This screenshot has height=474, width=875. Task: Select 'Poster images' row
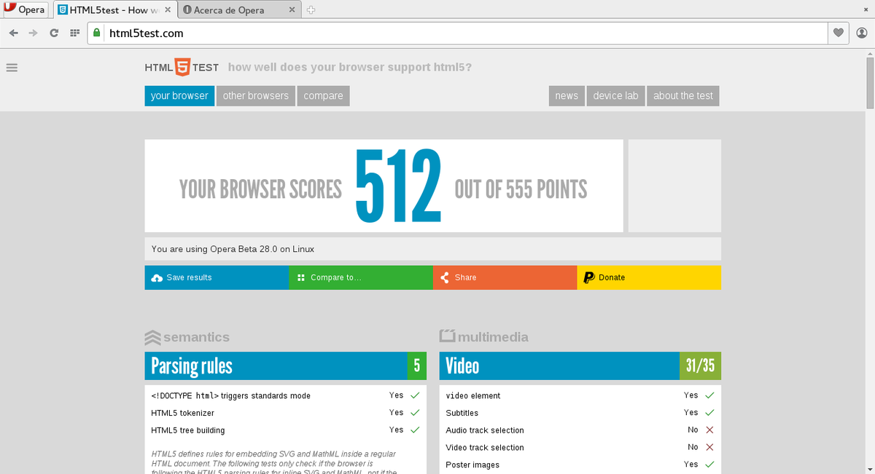[x=580, y=465]
